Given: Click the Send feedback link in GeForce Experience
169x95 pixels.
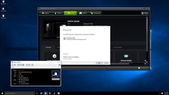Looking at the screenshot, I should [x=143, y=68].
